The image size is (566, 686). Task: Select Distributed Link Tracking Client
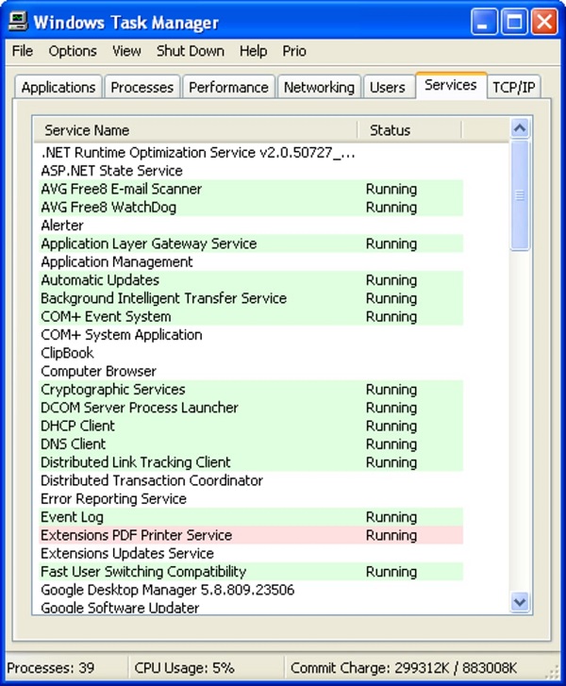click(x=251, y=462)
